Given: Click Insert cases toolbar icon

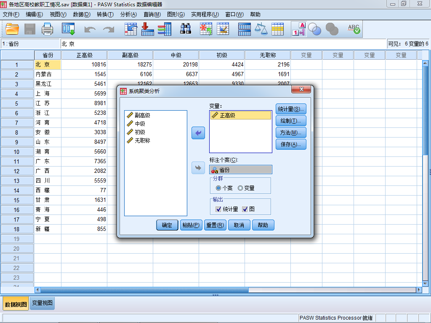Looking at the screenshot, I should pos(206,29).
